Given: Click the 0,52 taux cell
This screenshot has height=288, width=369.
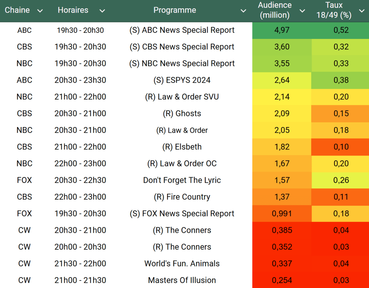Looking at the screenshot, I should point(341,30).
